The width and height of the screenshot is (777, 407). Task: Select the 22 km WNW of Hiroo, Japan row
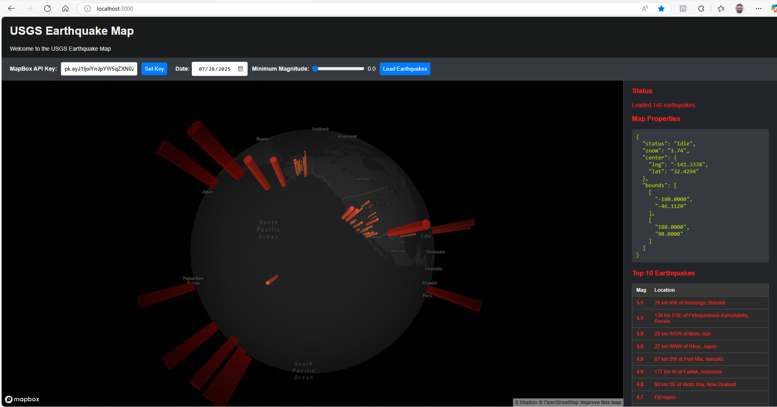pos(700,347)
